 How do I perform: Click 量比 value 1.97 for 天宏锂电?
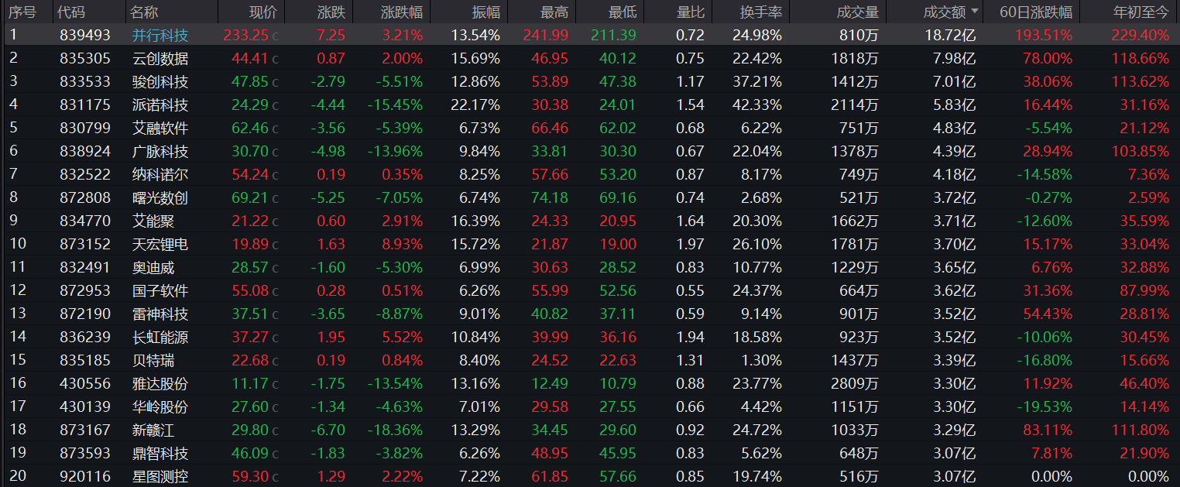click(x=690, y=244)
